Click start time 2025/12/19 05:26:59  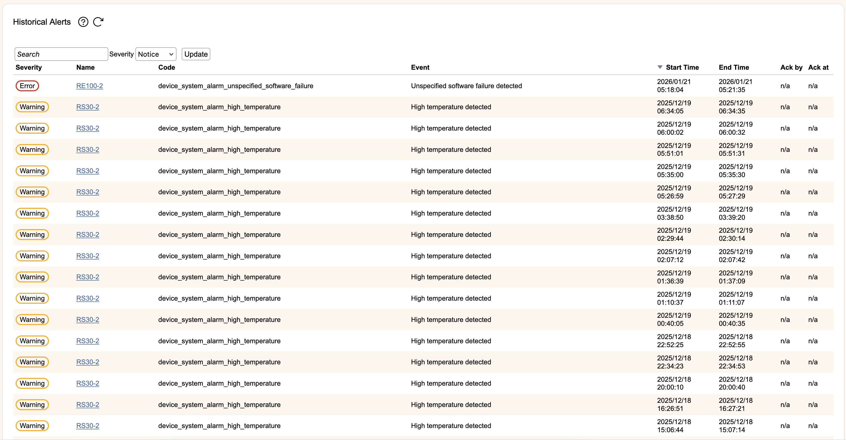(x=674, y=192)
